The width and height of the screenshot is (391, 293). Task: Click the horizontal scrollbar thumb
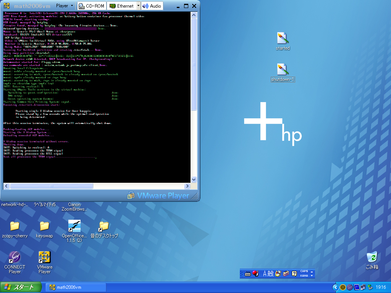[x=52, y=186]
